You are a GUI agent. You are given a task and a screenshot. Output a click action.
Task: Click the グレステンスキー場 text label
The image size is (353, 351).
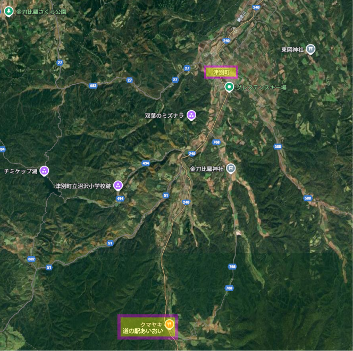(262, 87)
